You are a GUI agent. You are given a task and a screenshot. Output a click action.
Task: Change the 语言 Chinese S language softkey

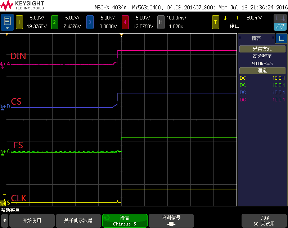(x=125, y=221)
